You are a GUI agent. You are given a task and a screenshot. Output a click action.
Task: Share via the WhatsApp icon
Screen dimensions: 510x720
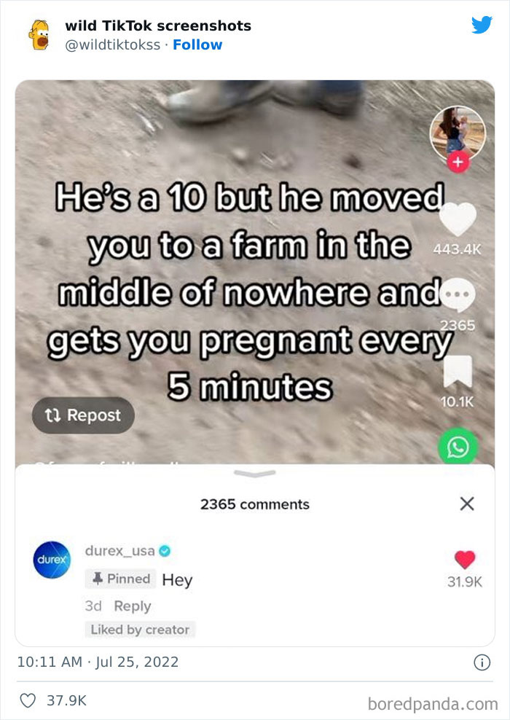pyautogui.click(x=458, y=447)
